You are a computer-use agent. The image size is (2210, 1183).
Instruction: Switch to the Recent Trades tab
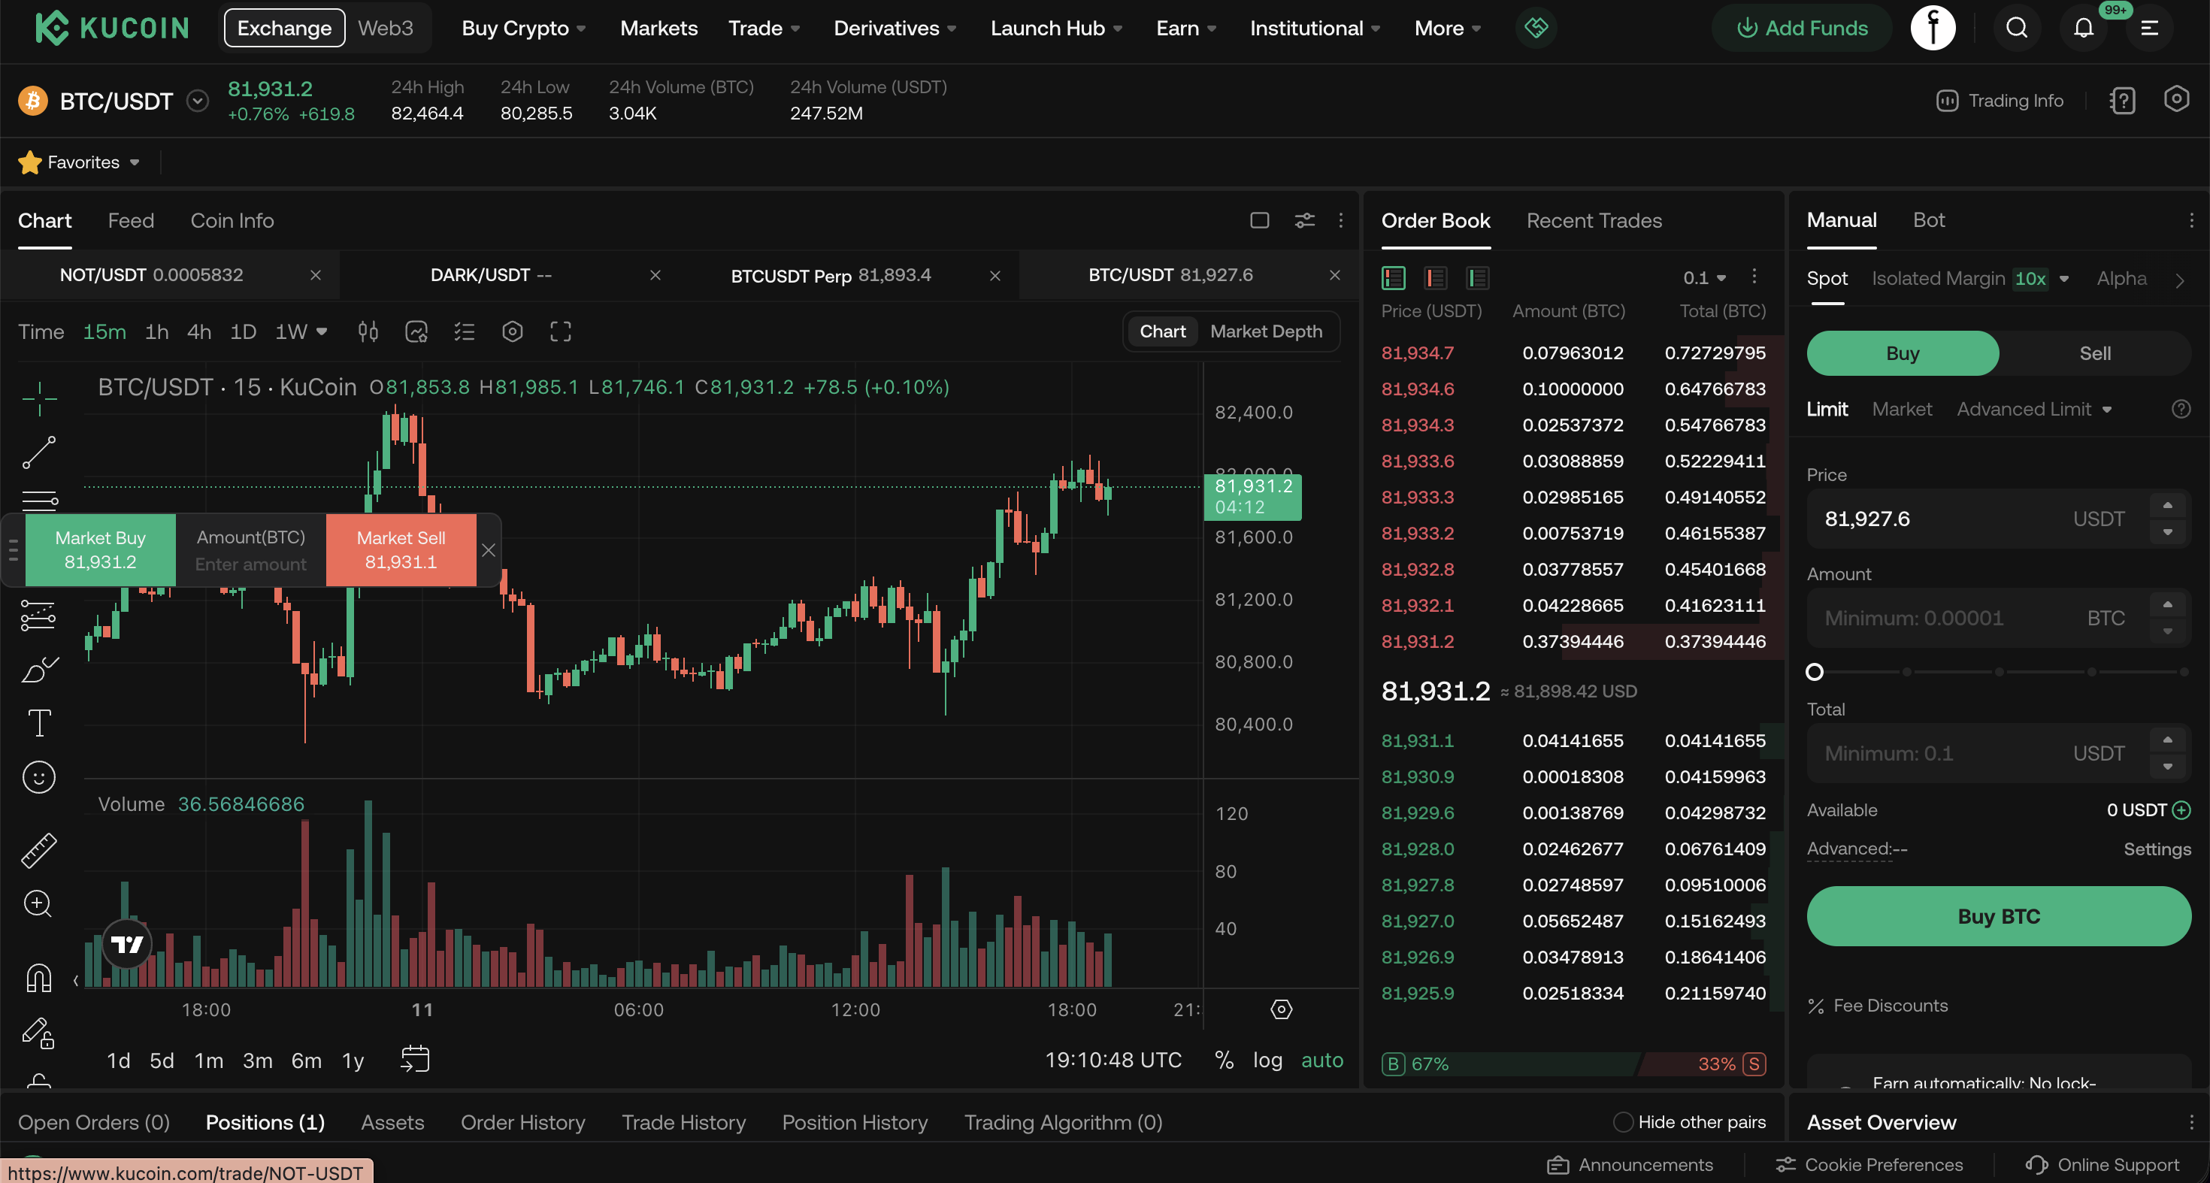[x=1594, y=220]
